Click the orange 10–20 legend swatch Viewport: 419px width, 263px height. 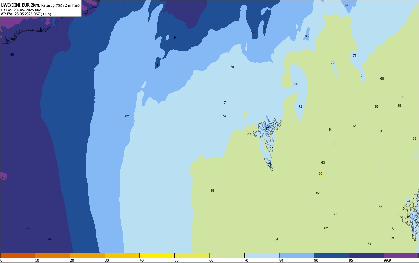(52, 255)
